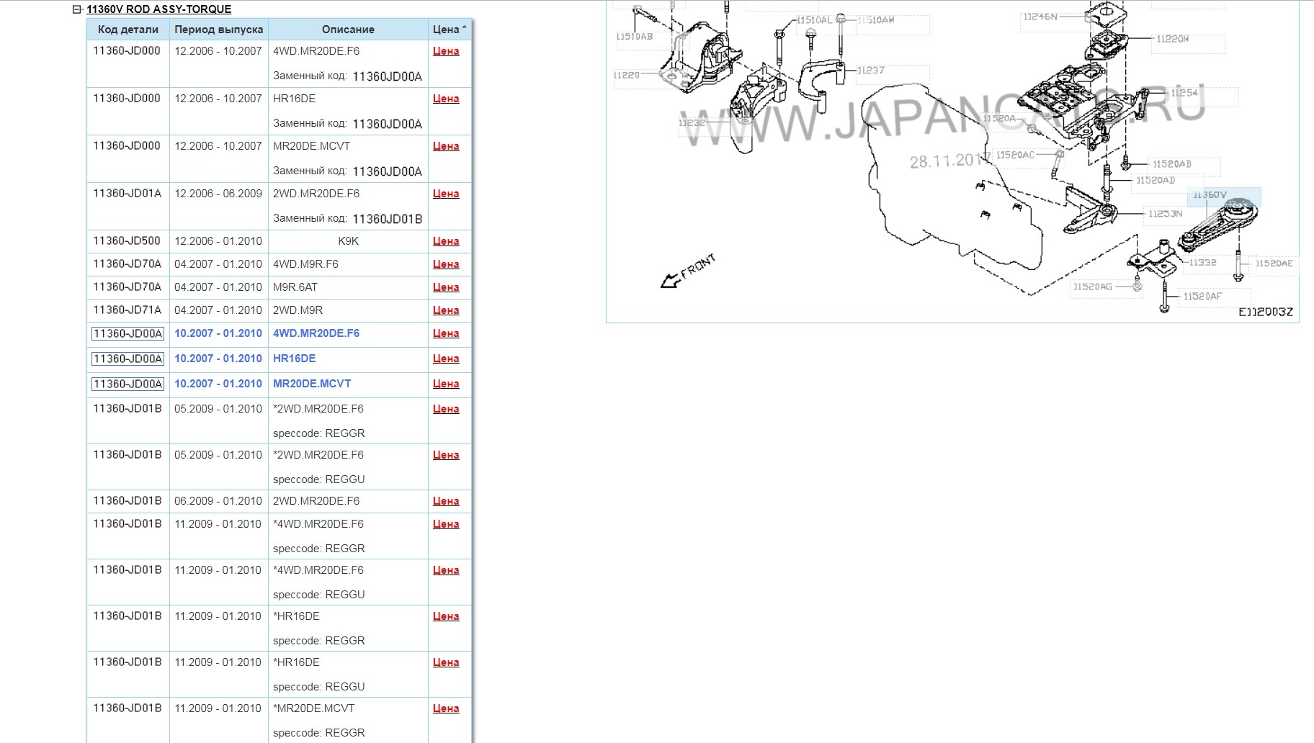Open the 11360V ROD ASSY-TORQUE heading link
1314x743 pixels.
coord(158,9)
